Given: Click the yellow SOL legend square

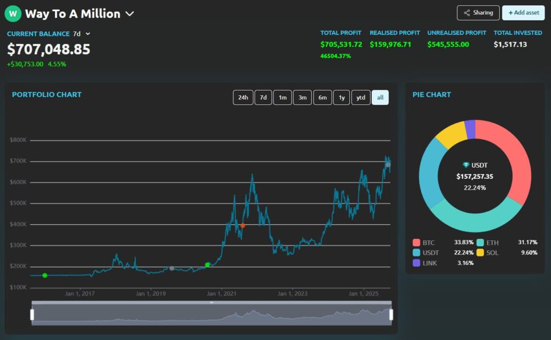Looking at the screenshot, I should tap(480, 253).
